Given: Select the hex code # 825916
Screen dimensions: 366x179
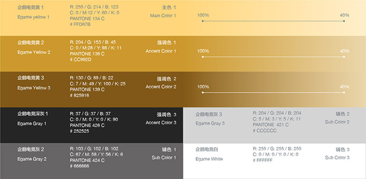Looking at the screenshot, I should 79,95.
